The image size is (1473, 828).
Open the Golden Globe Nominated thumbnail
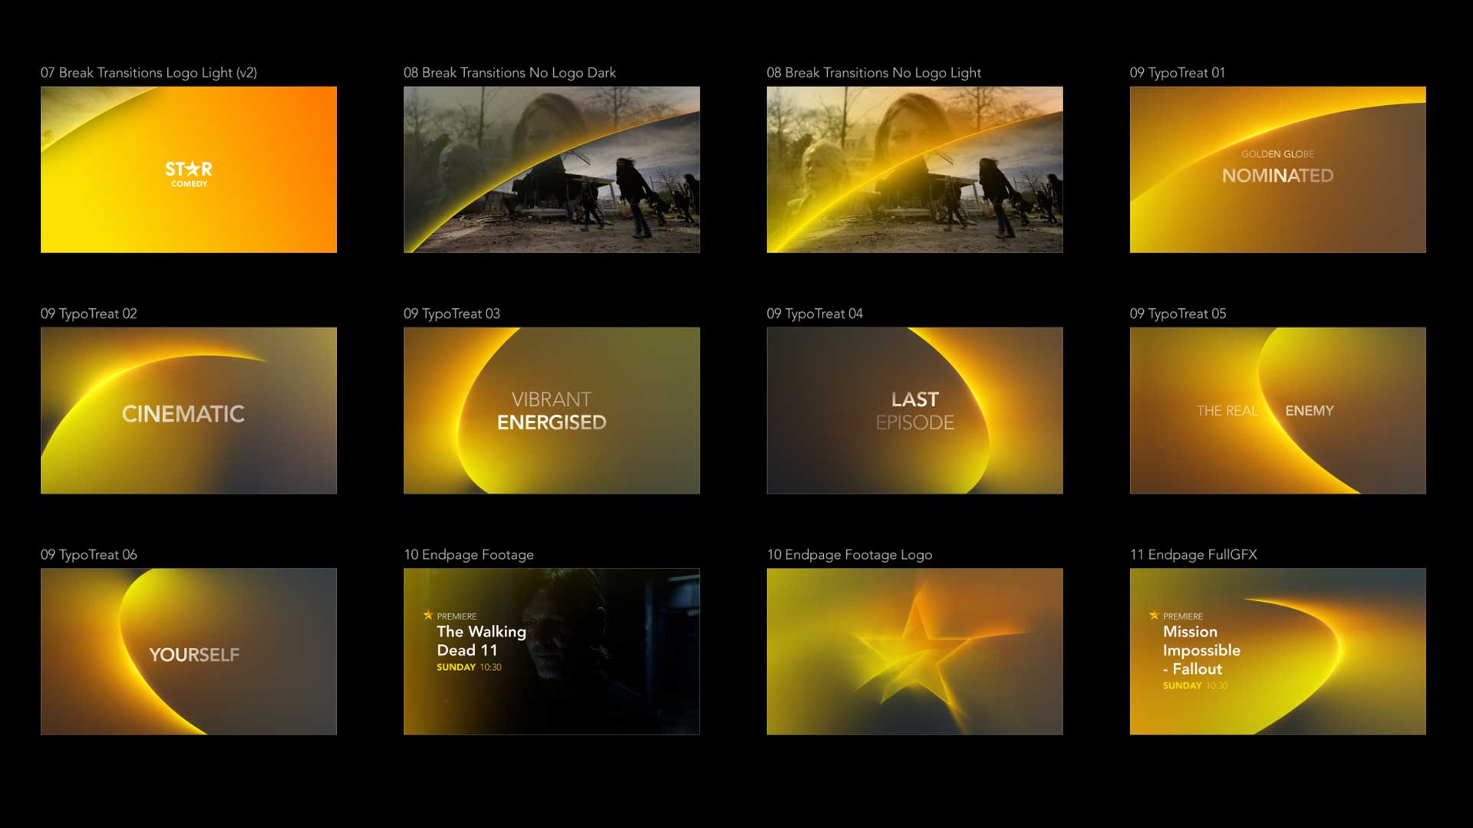pyautogui.click(x=1277, y=169)
